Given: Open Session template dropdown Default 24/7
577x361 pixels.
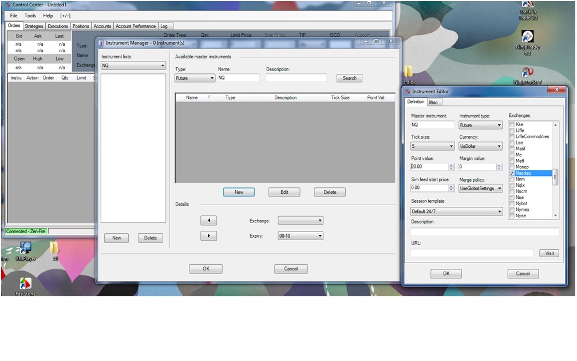Looking at the screenshot, I should point(456,211).
